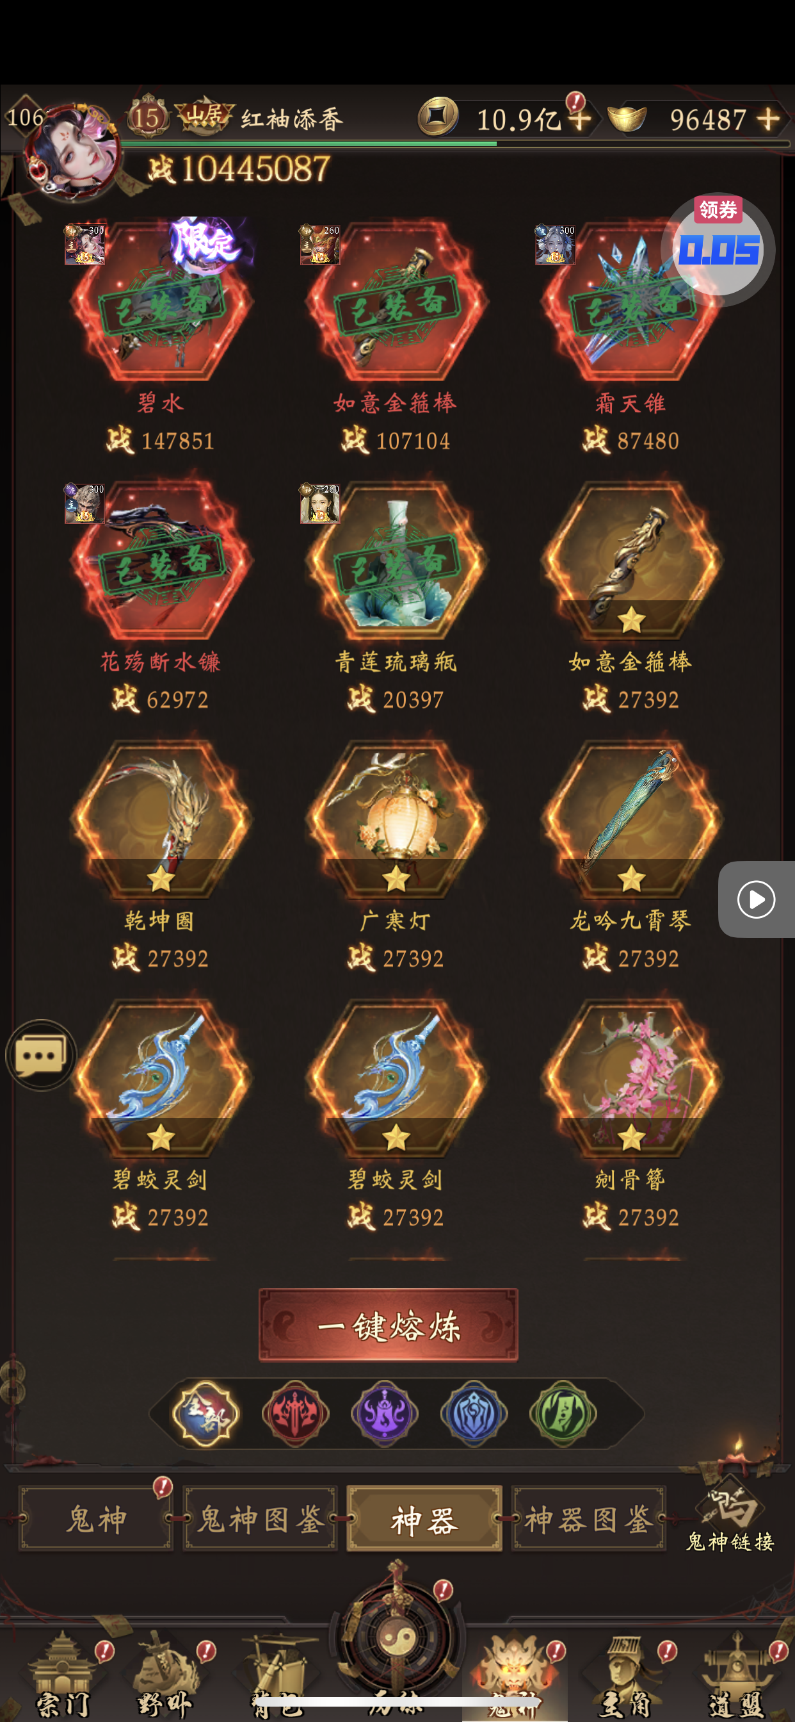Select the blue shield filter icon

point(474,1413)
